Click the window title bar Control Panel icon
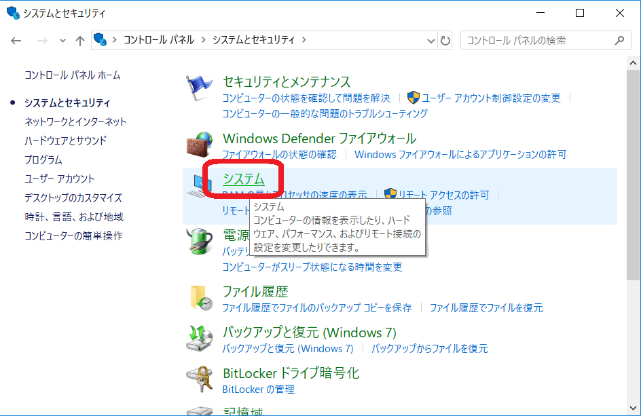This screenshot has width=641, height=416. tap(13, 13)
